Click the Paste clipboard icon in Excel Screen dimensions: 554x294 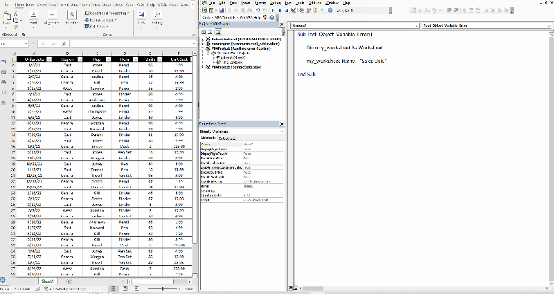click(7, 16)
